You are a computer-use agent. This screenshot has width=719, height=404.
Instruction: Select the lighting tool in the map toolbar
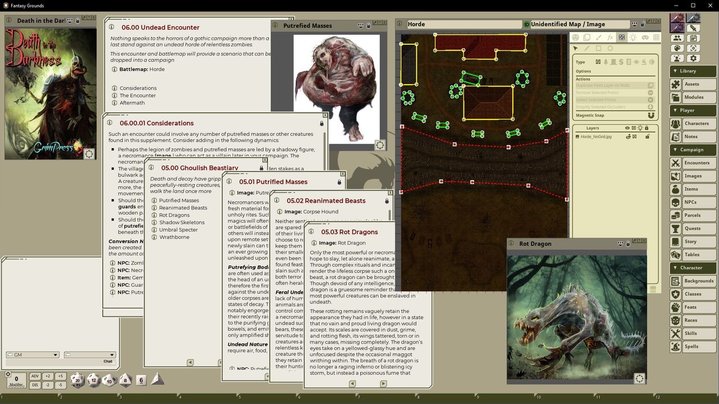pos(634,37)
